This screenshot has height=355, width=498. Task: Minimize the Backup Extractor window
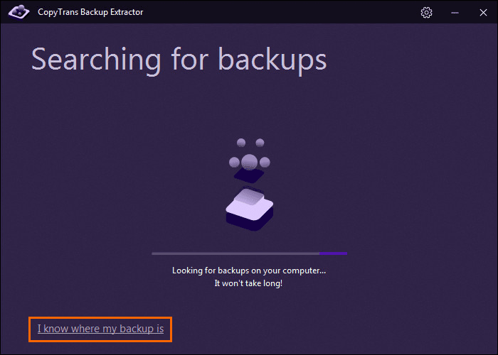click(453, 12)
